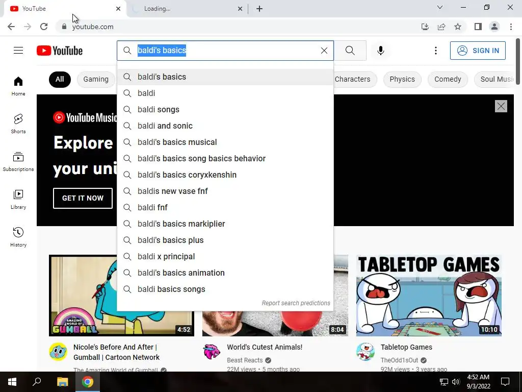Share this page using the share icon
This screenshot has height=392, width=522.
click(441, 27)
